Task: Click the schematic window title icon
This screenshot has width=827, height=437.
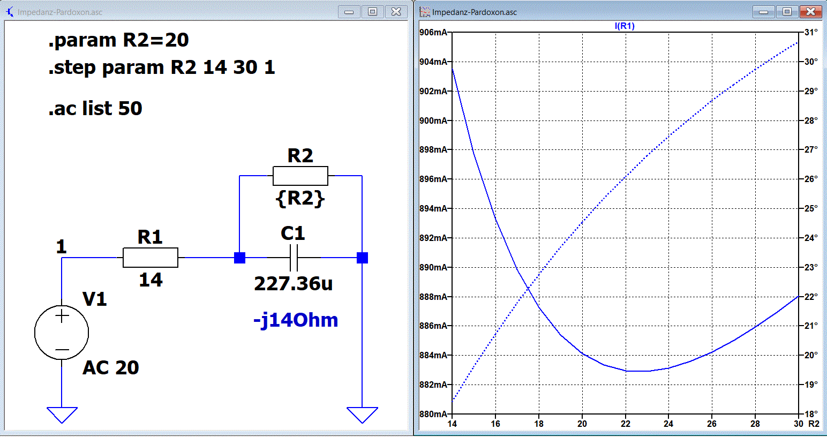Action: point(10,12)
